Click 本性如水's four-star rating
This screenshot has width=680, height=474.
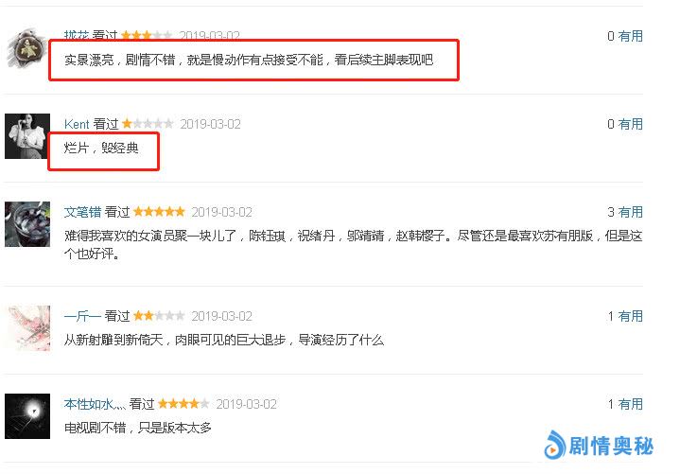pyautogui.click(x=183, y=404)
